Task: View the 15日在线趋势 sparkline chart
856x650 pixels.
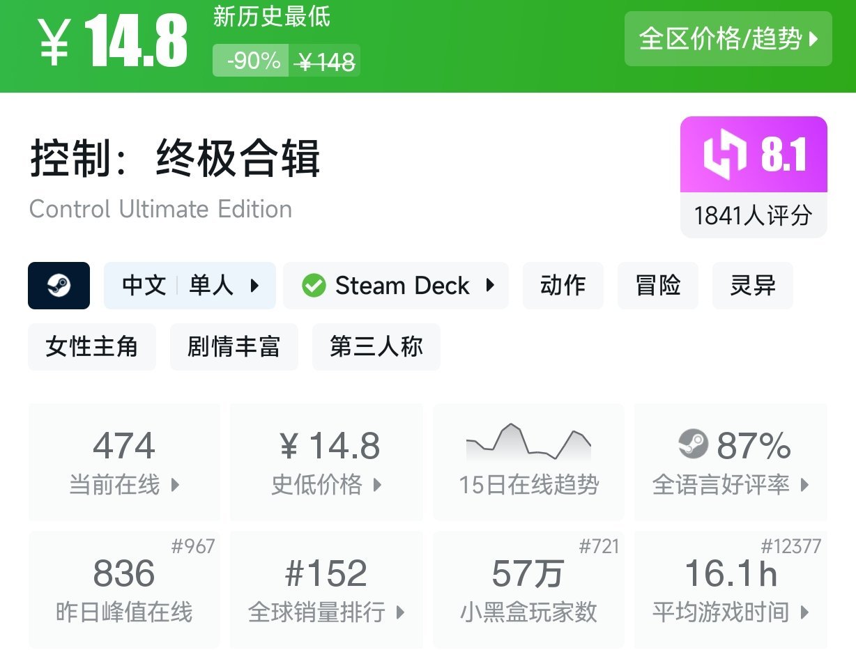Action: click(528, 442)
